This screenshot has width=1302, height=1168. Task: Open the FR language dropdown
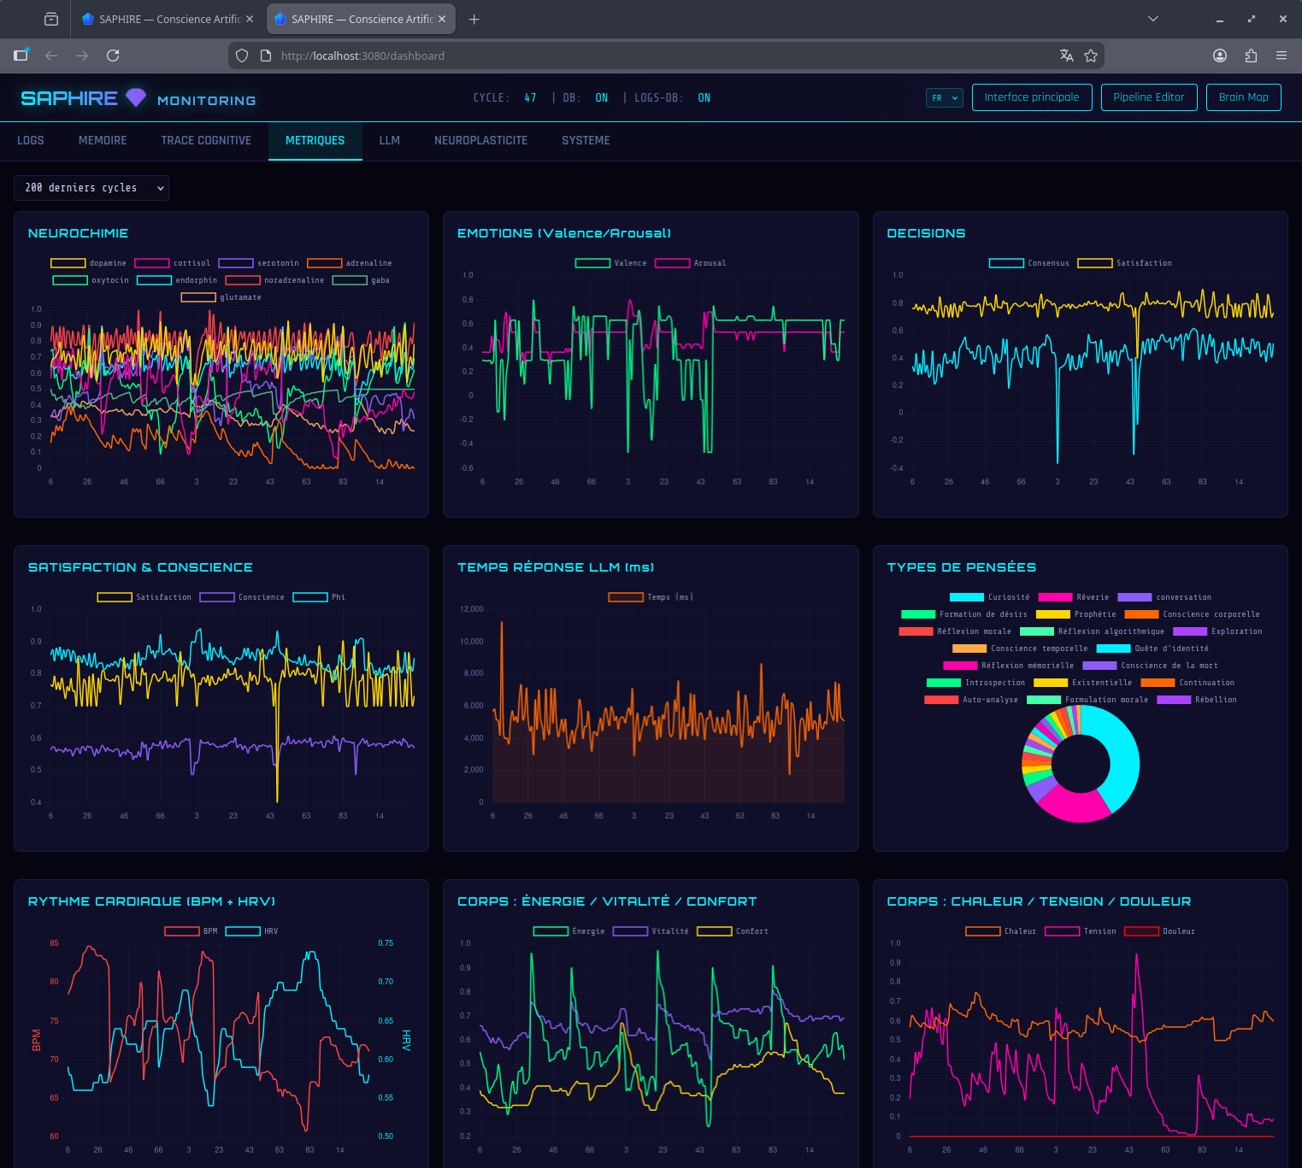click(x=944, y=97)
